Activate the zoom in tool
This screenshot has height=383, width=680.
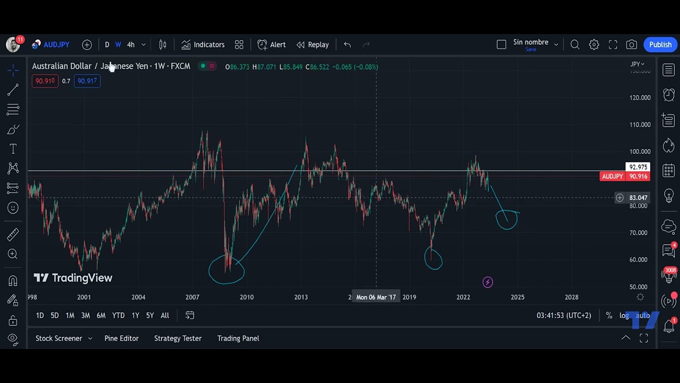click(x=13, y=254)
